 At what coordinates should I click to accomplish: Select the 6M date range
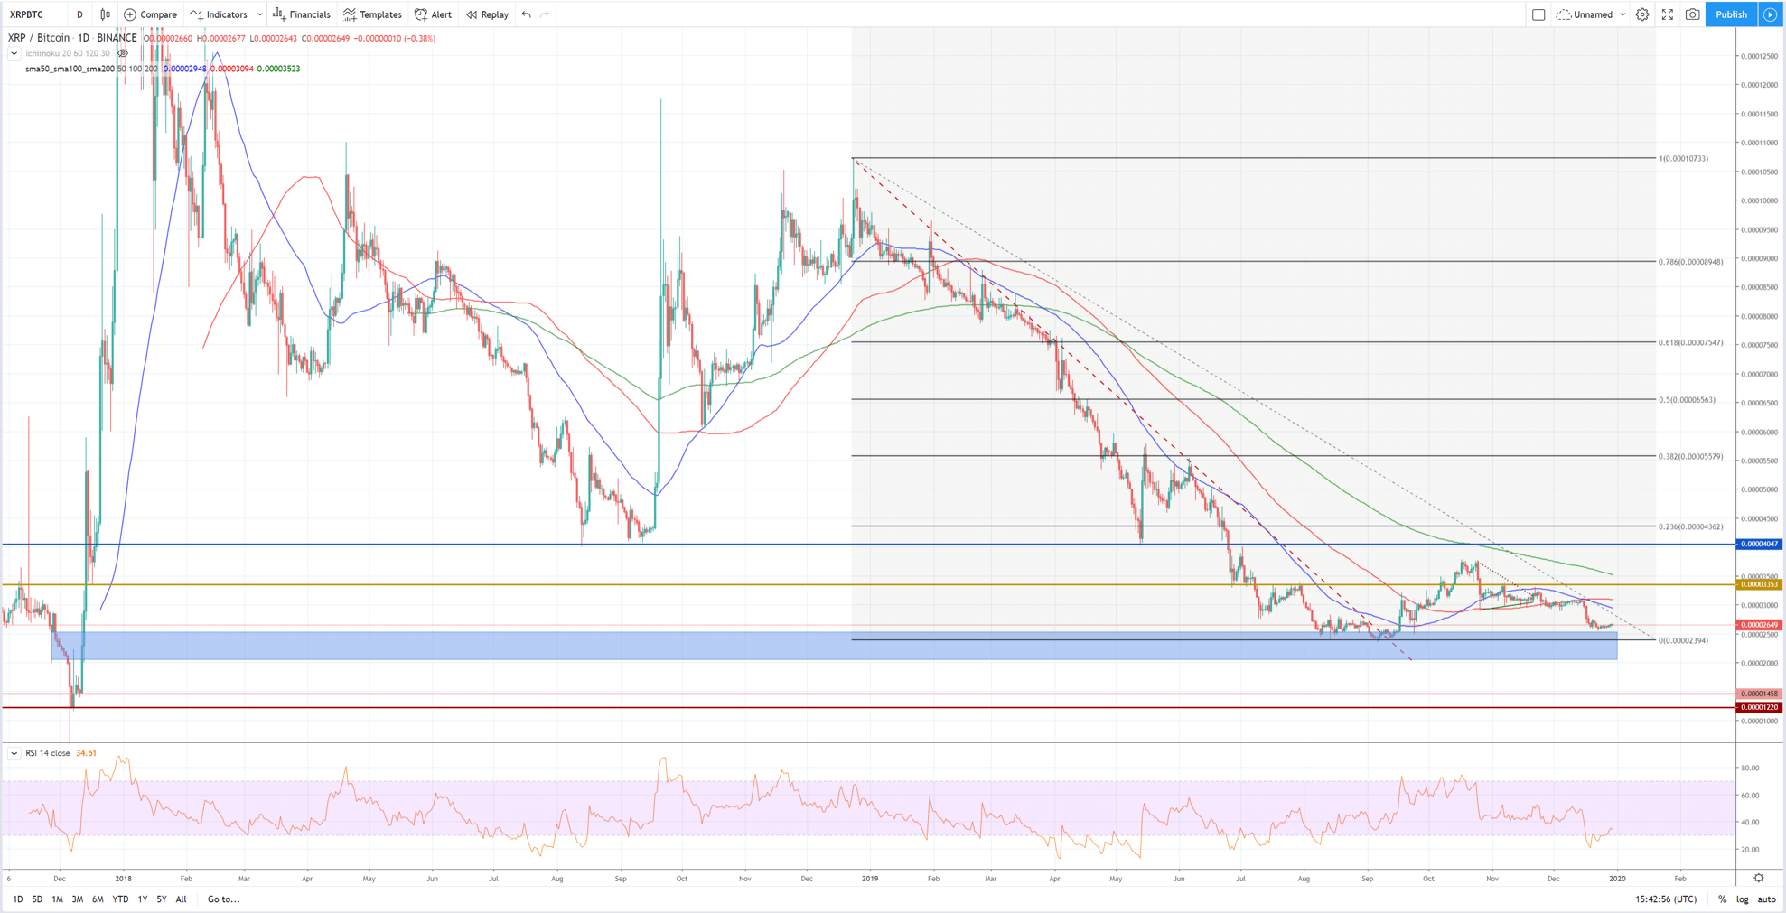(x=98, y=899)
